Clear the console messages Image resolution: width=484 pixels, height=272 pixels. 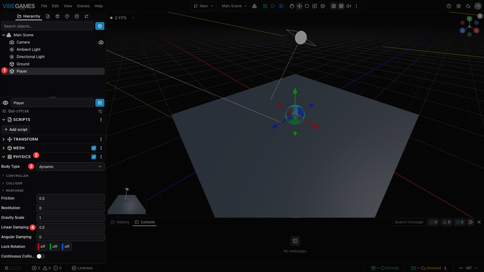471,222
